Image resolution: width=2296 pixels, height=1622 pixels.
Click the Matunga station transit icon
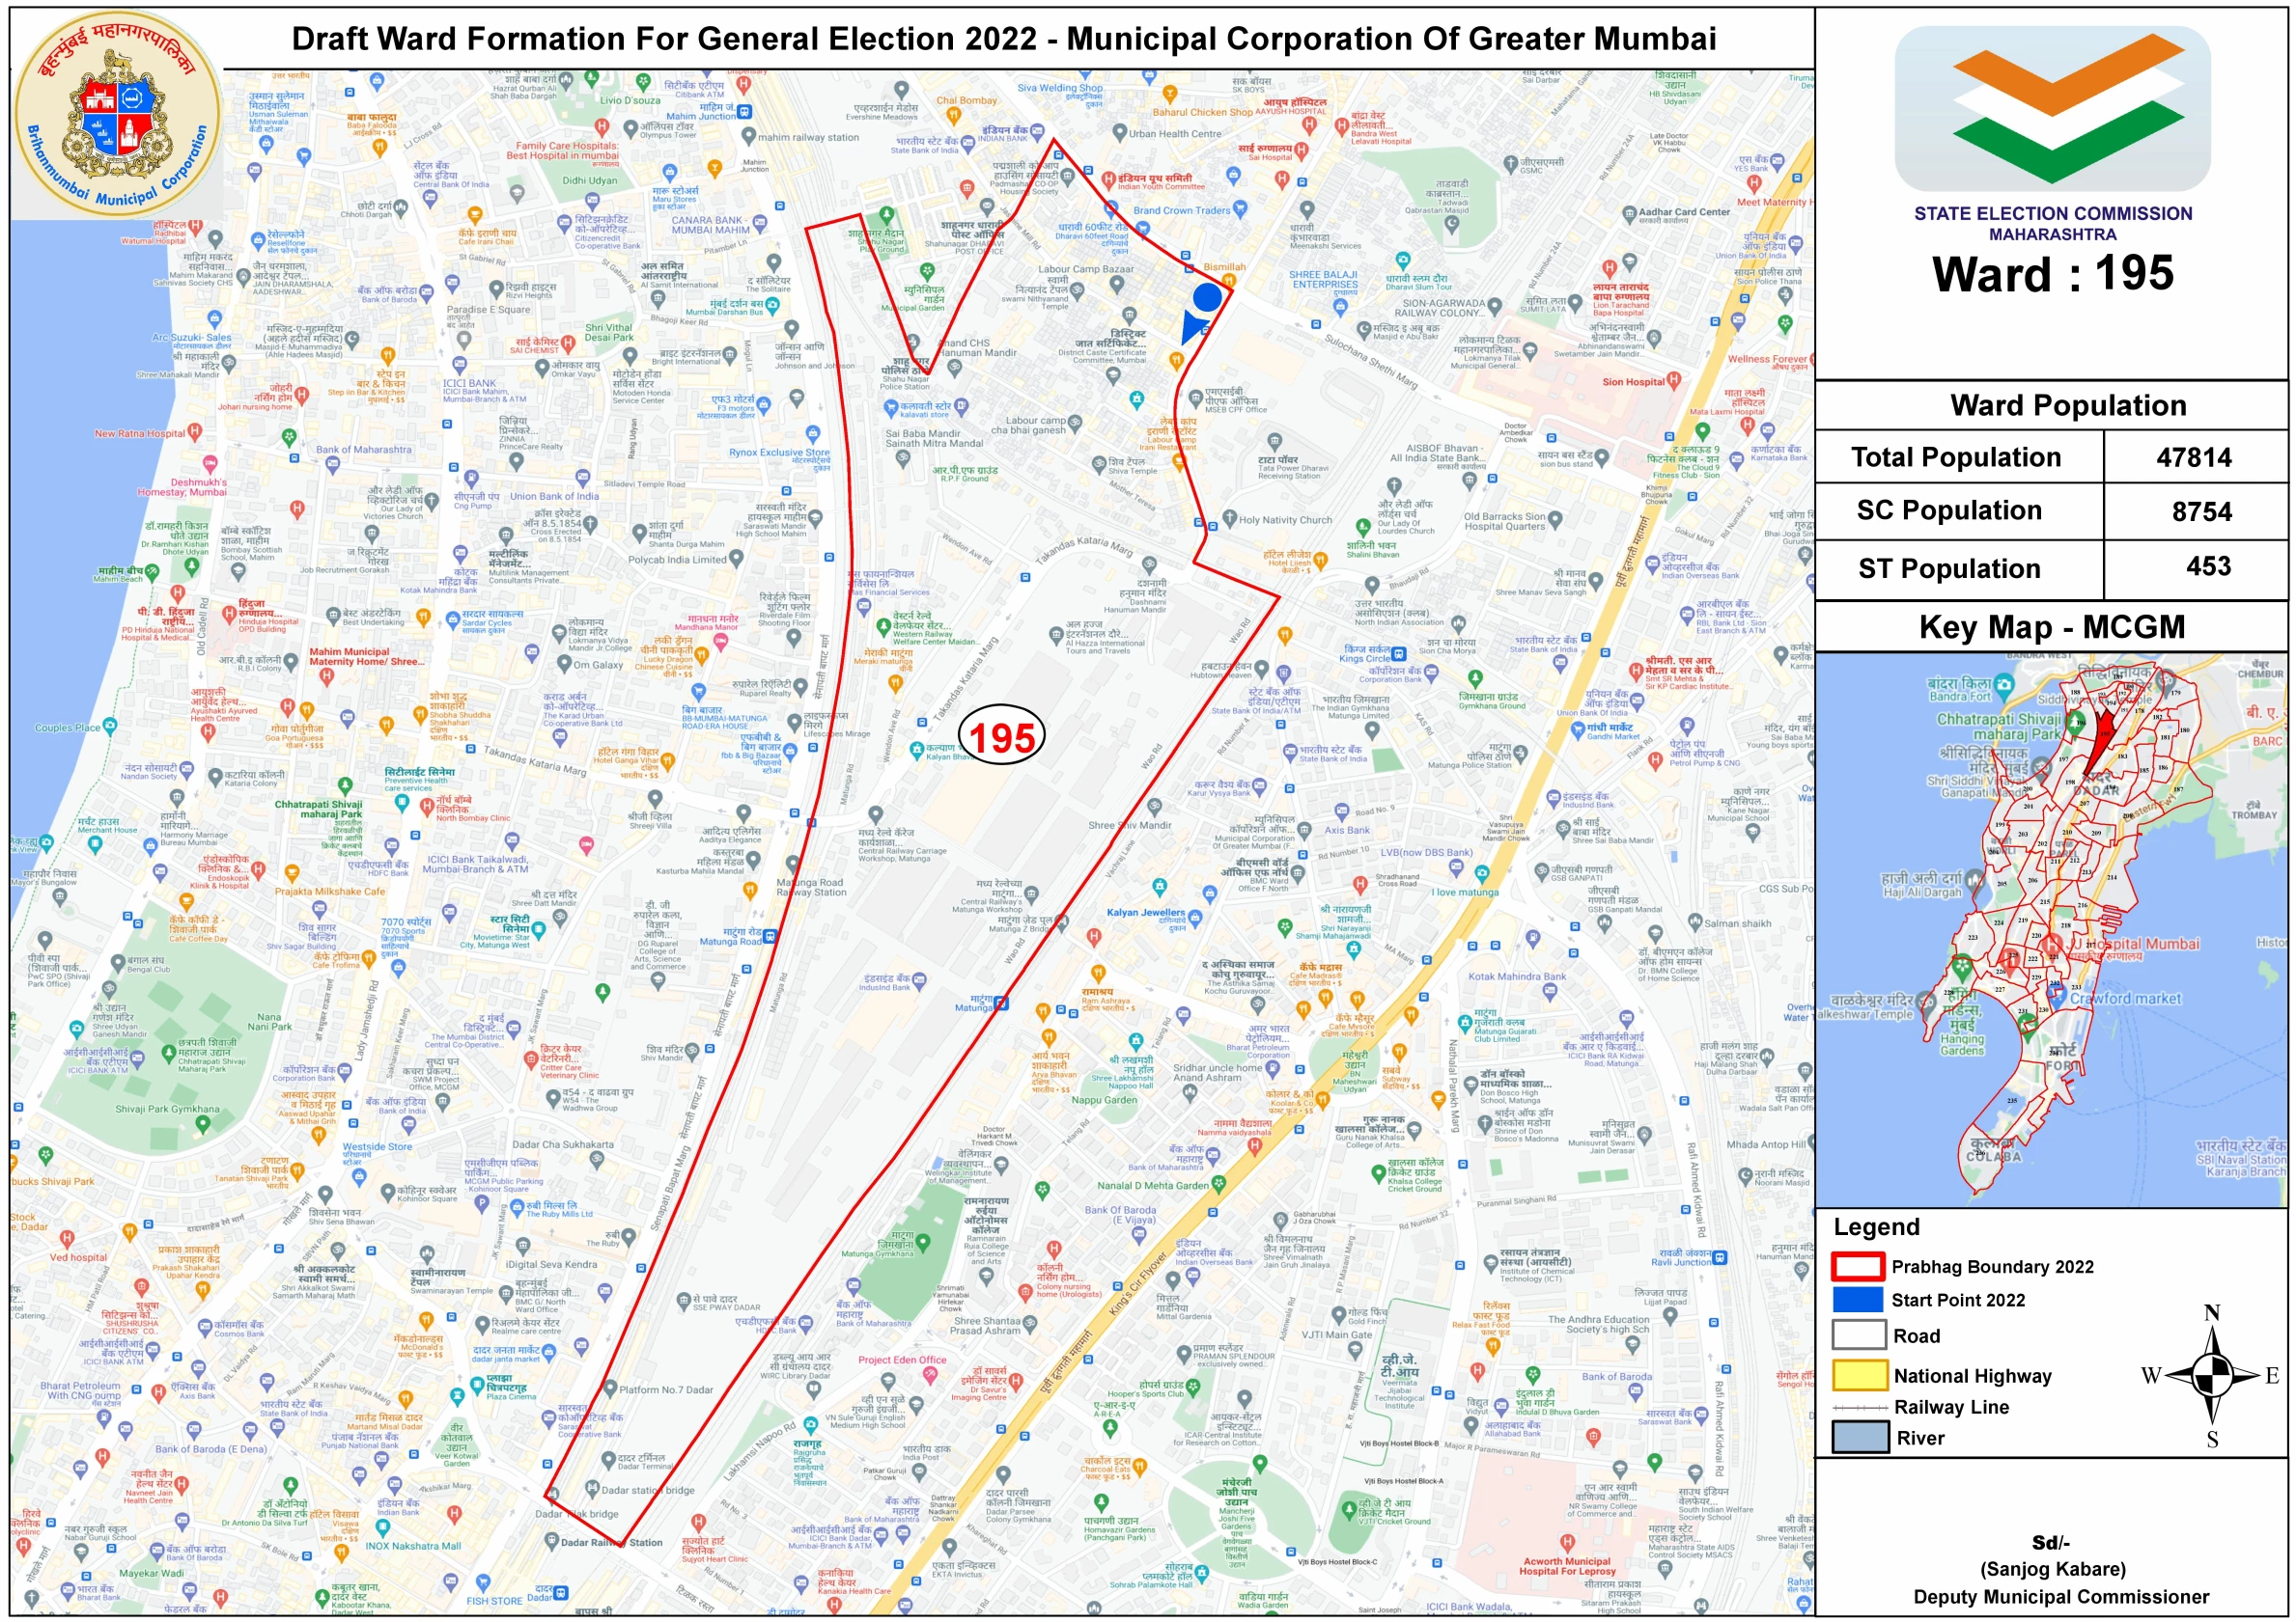coord(1001,1003)
